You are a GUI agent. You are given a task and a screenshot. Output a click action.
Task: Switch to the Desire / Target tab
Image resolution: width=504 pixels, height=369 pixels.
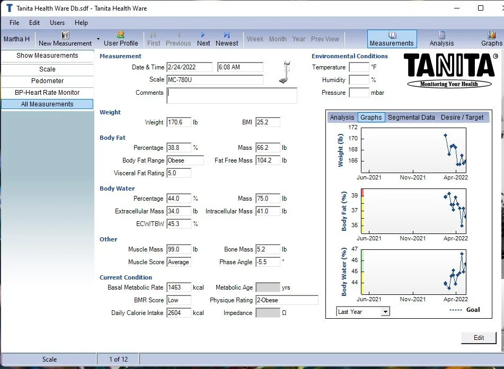462,118
